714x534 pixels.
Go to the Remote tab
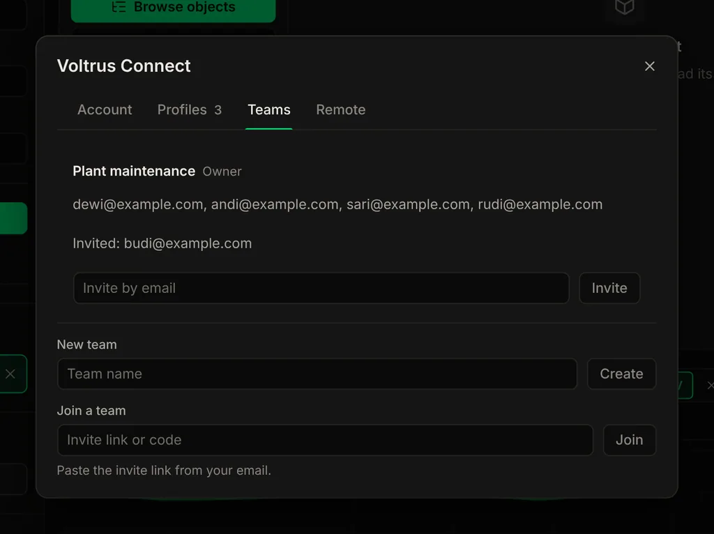coord(340,109)
